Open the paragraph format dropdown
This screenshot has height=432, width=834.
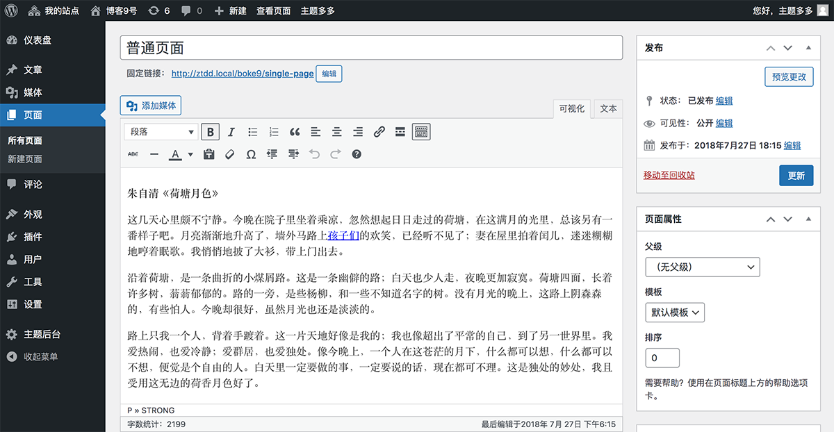tap(161, 132)
